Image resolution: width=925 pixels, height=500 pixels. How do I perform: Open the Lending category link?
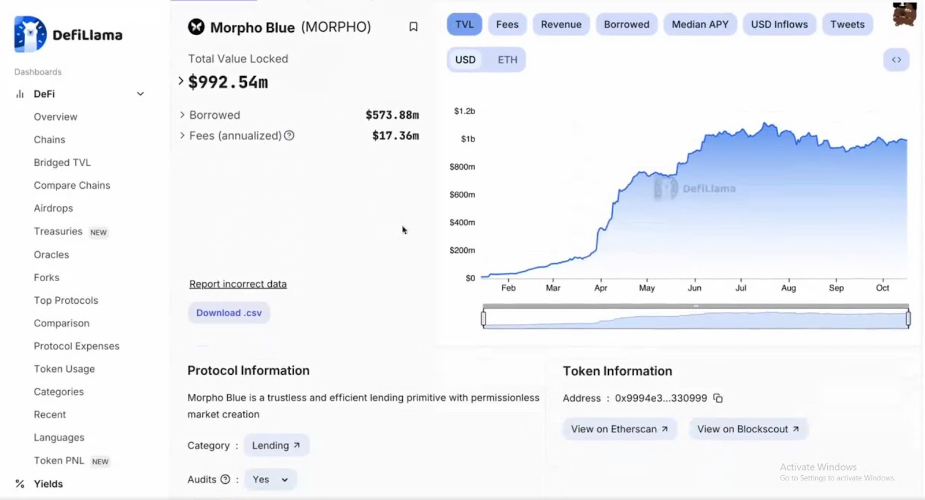pos(276,445)
